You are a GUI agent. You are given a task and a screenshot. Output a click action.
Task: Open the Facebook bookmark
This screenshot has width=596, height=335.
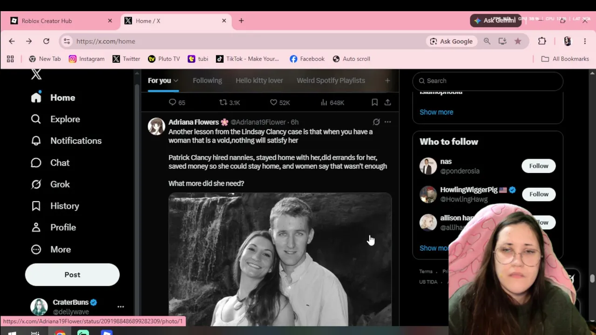307,59
